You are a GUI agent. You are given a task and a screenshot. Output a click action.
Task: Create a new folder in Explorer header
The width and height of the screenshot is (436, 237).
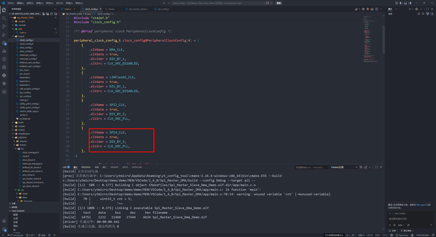tap(47, 14)
